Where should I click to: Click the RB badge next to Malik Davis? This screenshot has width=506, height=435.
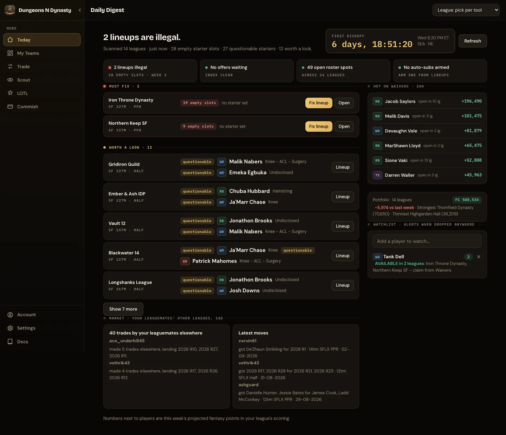click(377, 116)
